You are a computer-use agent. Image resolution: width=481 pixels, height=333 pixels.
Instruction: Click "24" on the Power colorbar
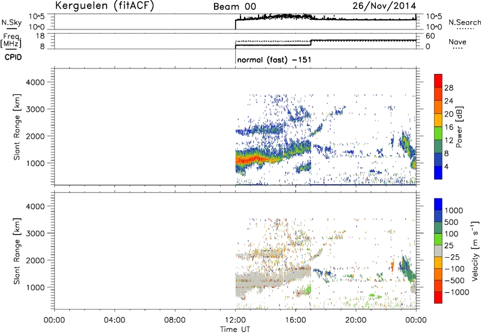(x=449, y=101)
